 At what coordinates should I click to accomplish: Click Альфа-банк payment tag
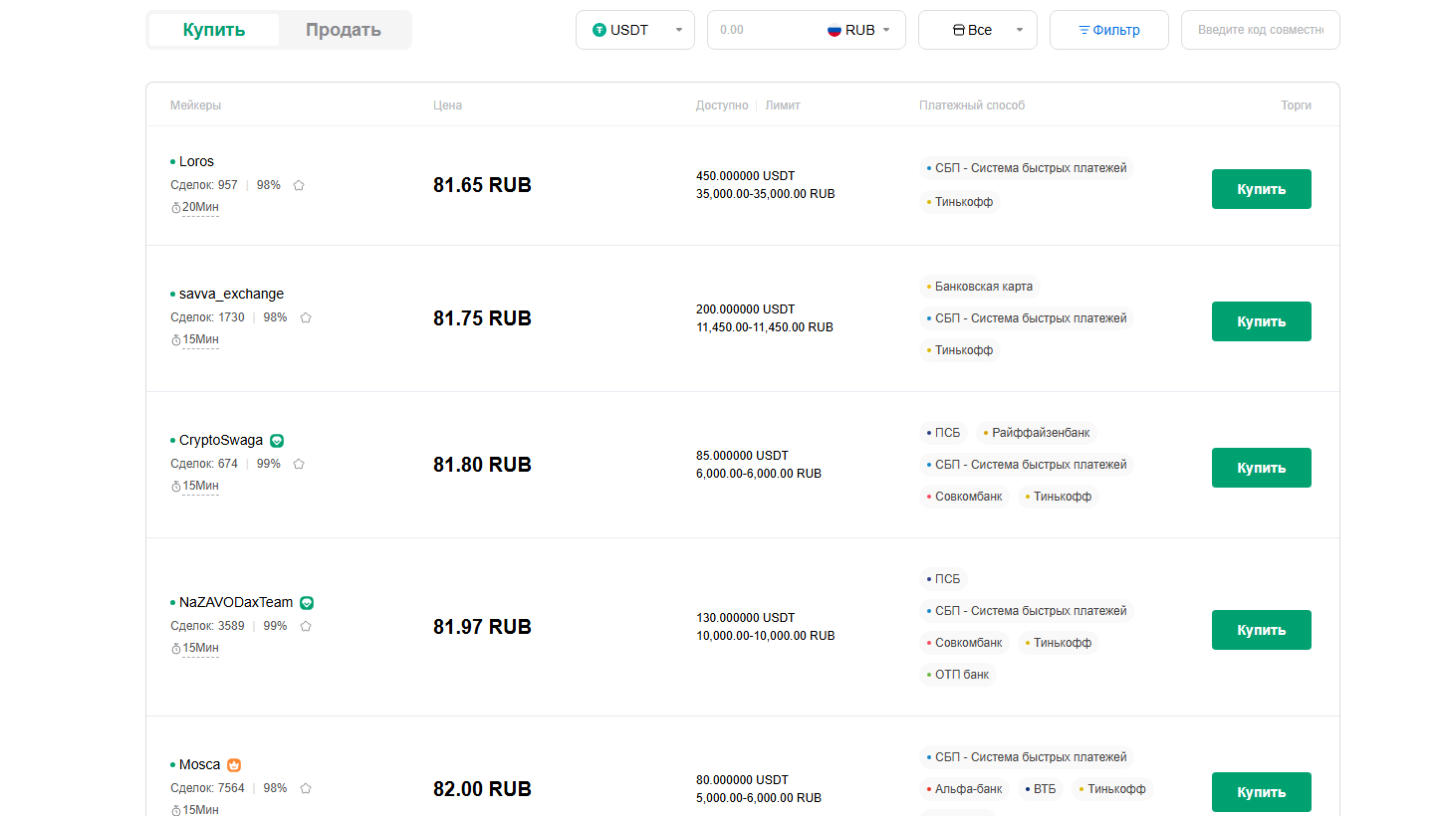964,789
